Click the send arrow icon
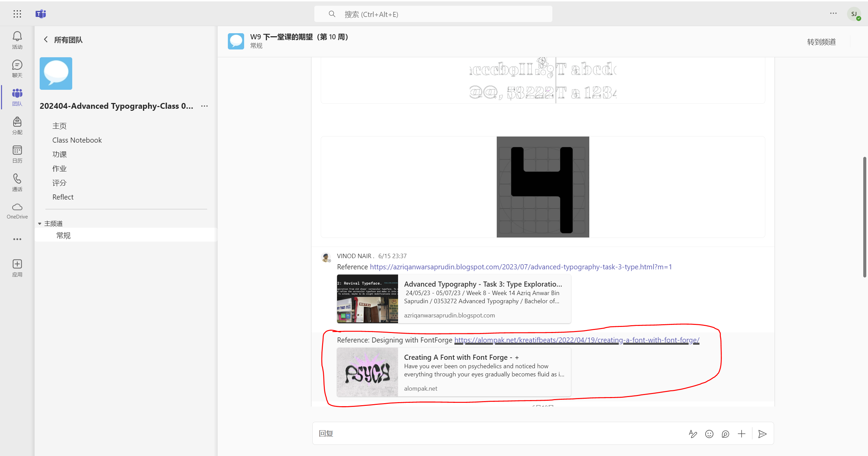868x456 pixels. pyautogui.click(x=762, y=434)
